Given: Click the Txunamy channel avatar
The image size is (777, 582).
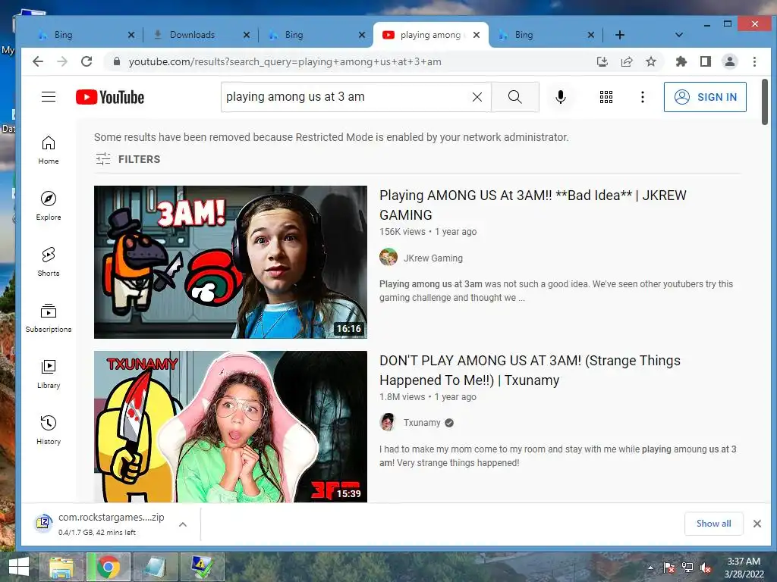Looking at the screenshot, I should [x=388, y=422].
